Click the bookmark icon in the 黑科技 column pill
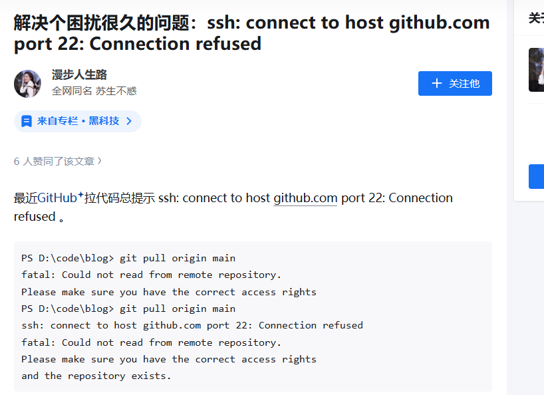544x395 pixels. pyautogui.click(x=26, y=121)
